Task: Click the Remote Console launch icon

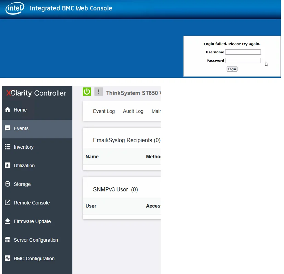Action: (8, 202)
